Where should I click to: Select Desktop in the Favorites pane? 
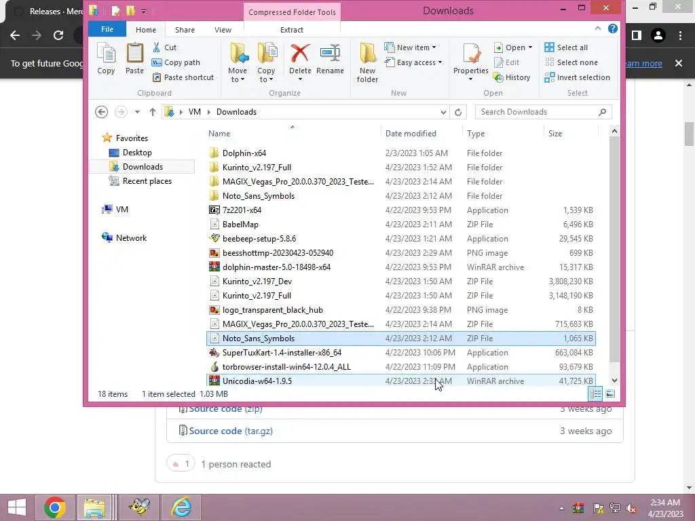point(137,153)
